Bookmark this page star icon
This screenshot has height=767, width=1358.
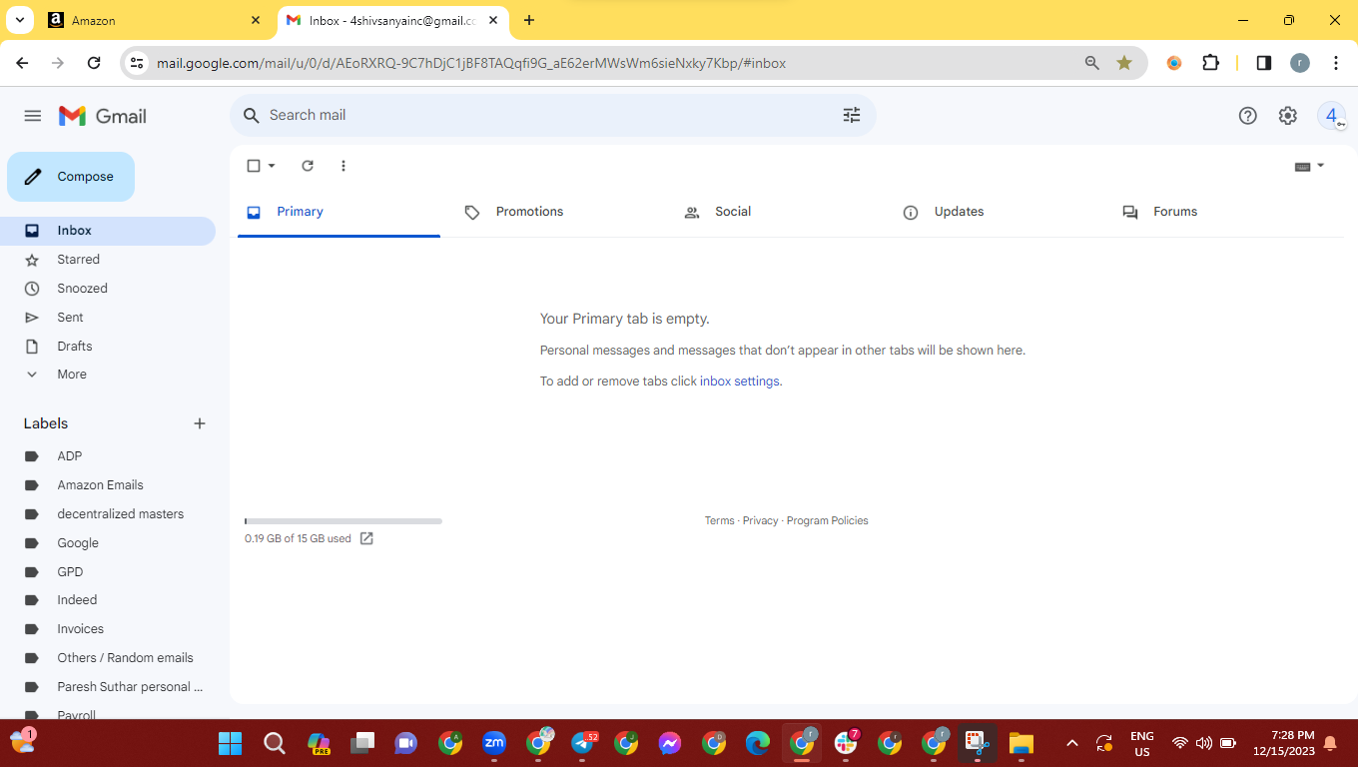(x=1124, y=63)
